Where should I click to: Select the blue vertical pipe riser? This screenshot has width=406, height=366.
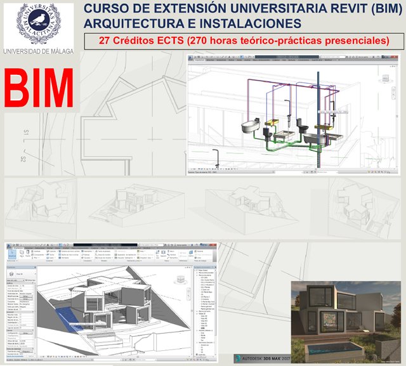[x=318, y=119]
